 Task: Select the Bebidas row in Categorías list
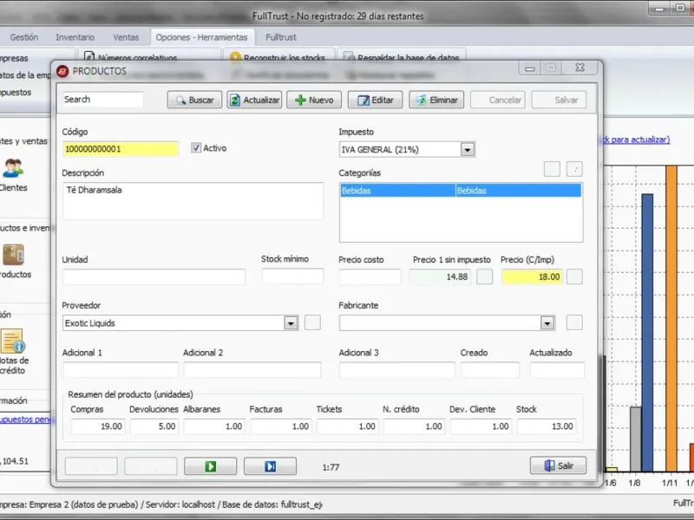click(x=460, y=191)
